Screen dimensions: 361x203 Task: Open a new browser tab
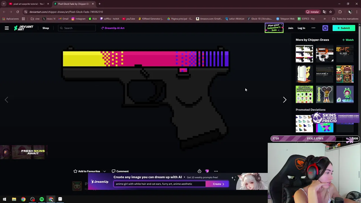click(100, 4)
